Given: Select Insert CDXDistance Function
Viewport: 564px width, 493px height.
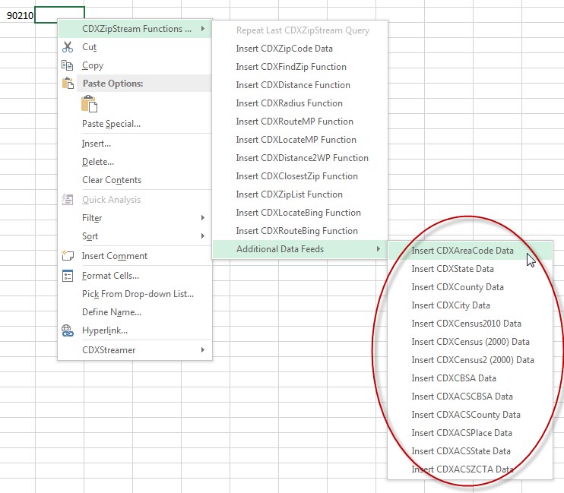Looking at the screenshot, I should coord(300,85).
